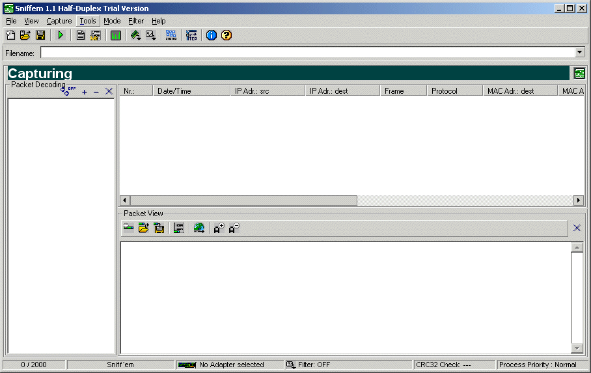Click the 'CRC32 Check: ---' status entry

pyautogui.click(x=454, y=365)
